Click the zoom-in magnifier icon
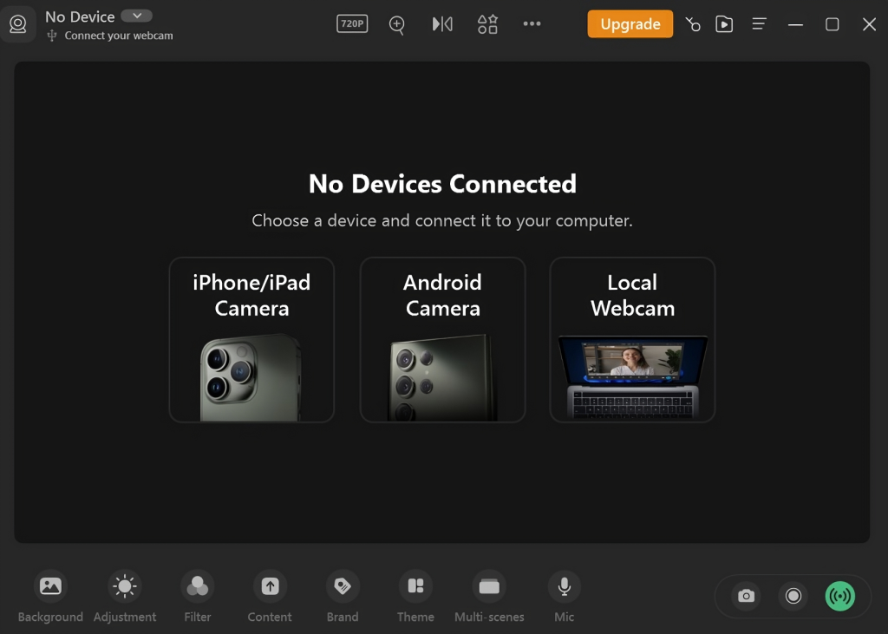This screenshot has height=634, width=888. click(x=397, y=24)
